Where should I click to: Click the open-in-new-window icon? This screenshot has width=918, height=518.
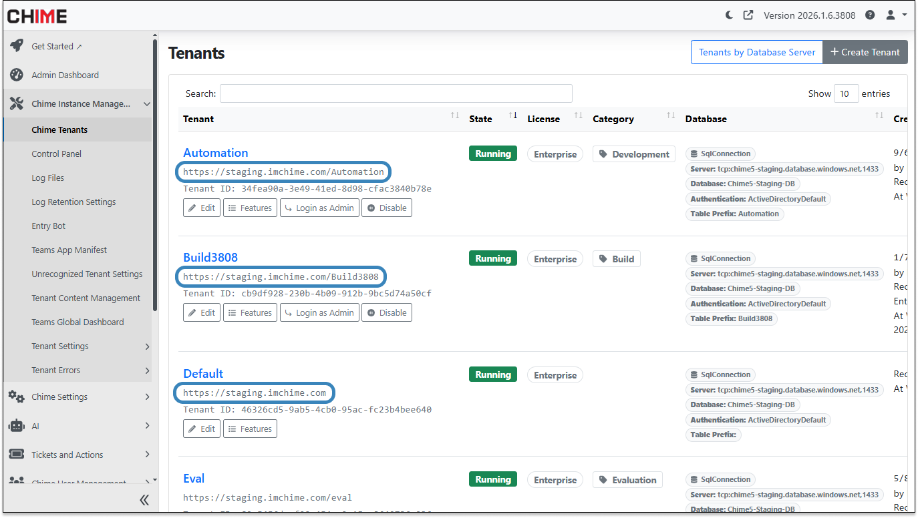pos(748,14)
